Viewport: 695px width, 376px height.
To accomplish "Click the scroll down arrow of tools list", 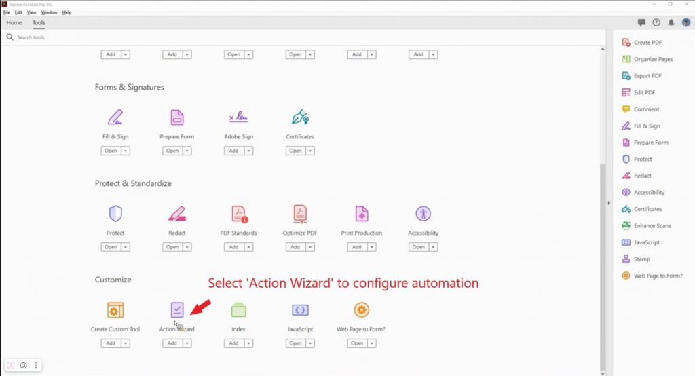I will click(603, 373).
